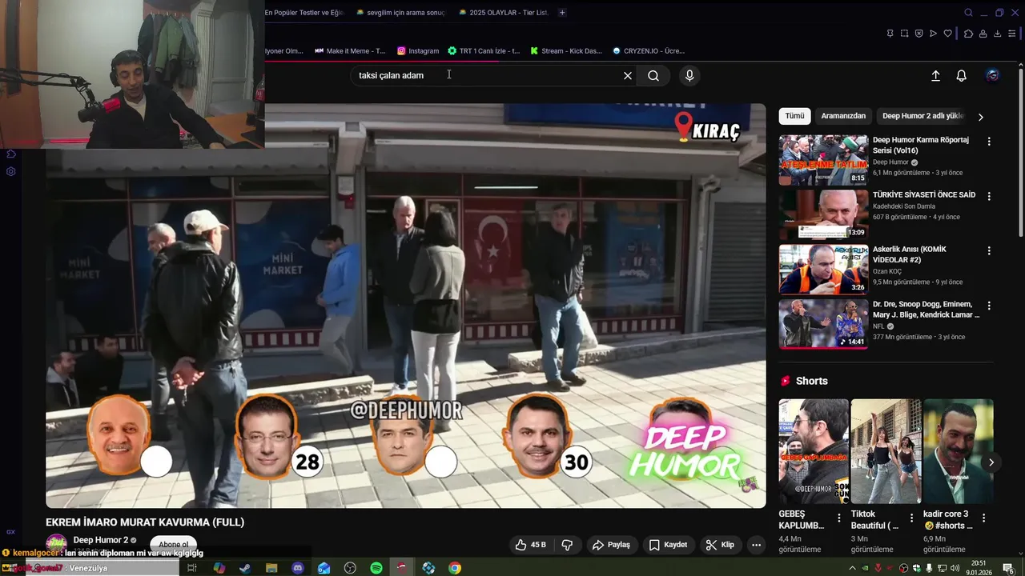Open options menu for Dr. Dre NFL video

click(989, 306)
